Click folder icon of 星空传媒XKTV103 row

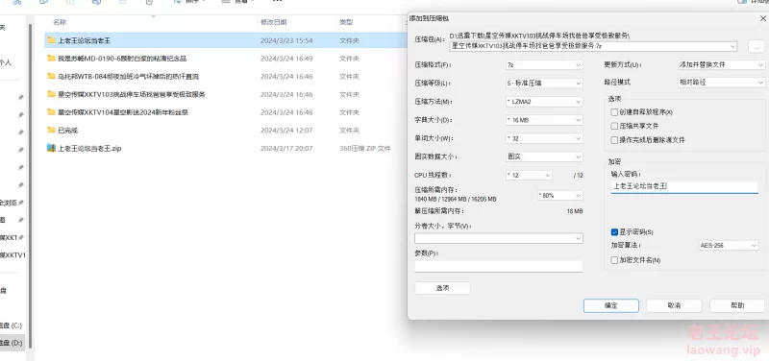pyautogui.click(x=51, y=94)
